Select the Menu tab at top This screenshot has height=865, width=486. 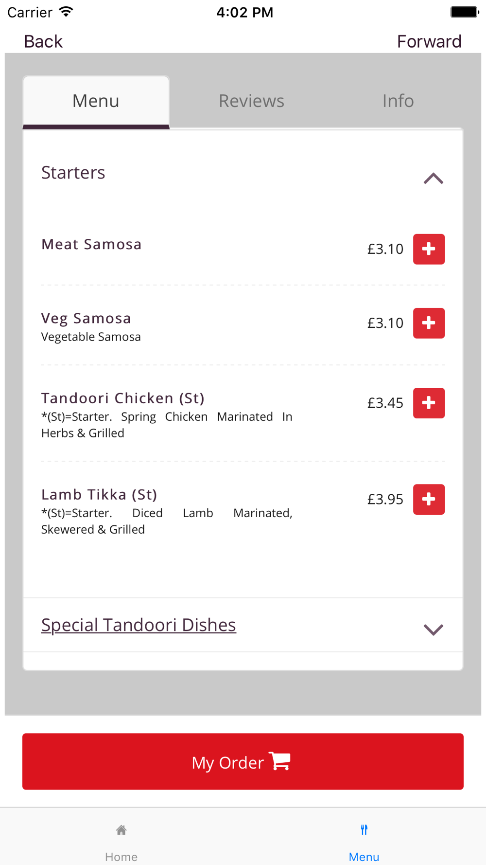tap(96, 102)
